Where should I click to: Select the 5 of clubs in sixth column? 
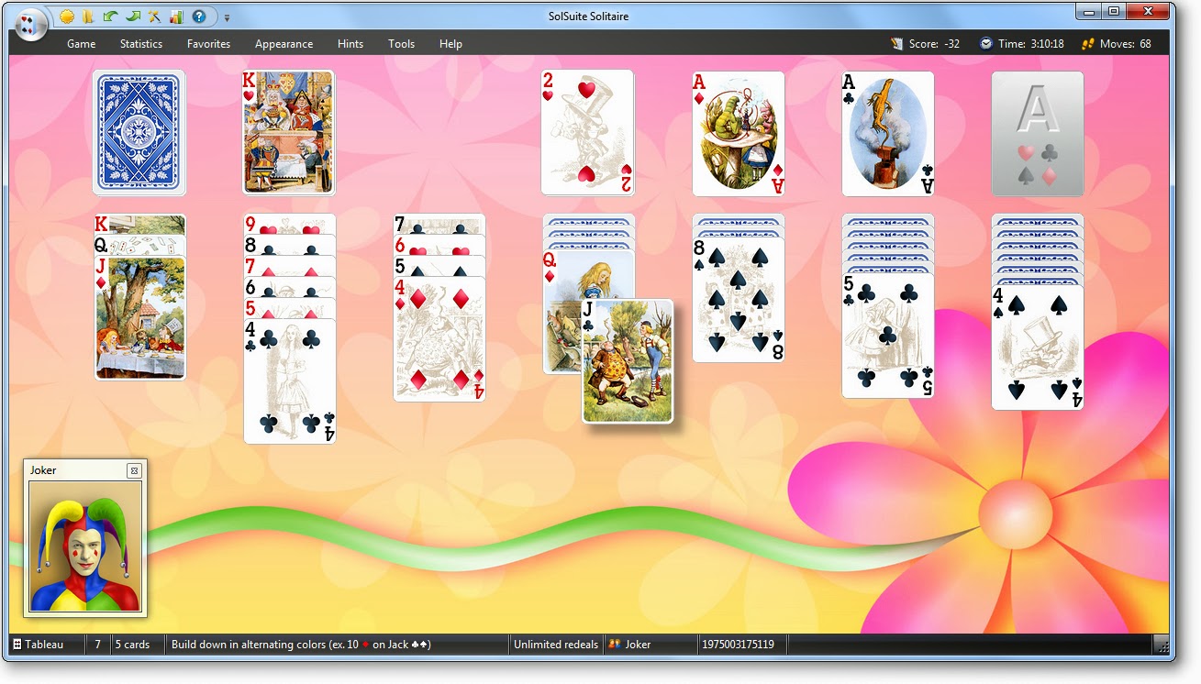(888, 336)
